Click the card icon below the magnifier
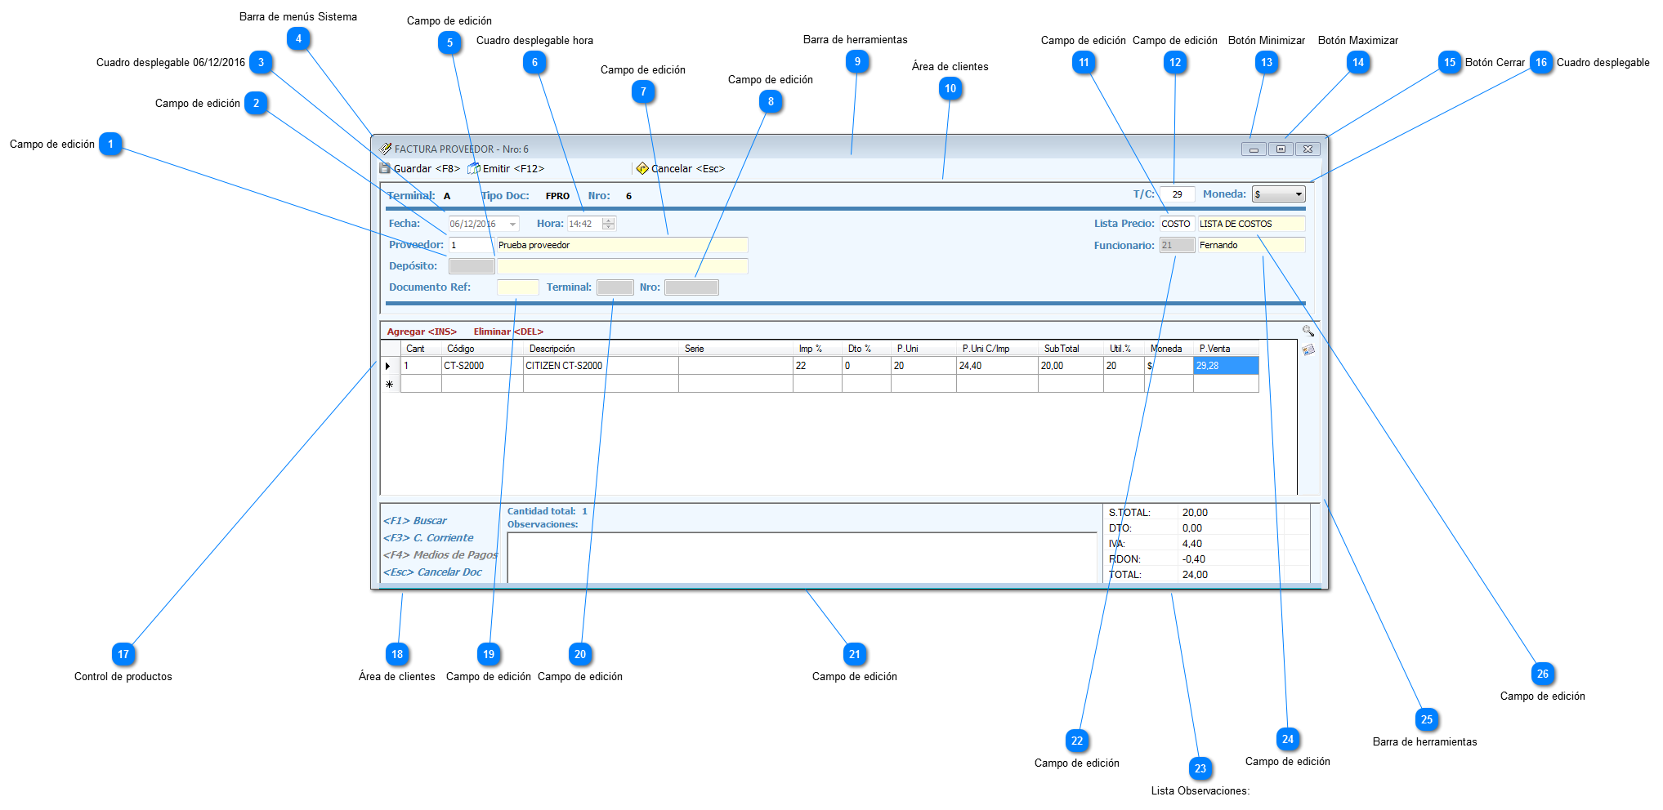This screenshot has width=1663, height=810. (1308, 349)
